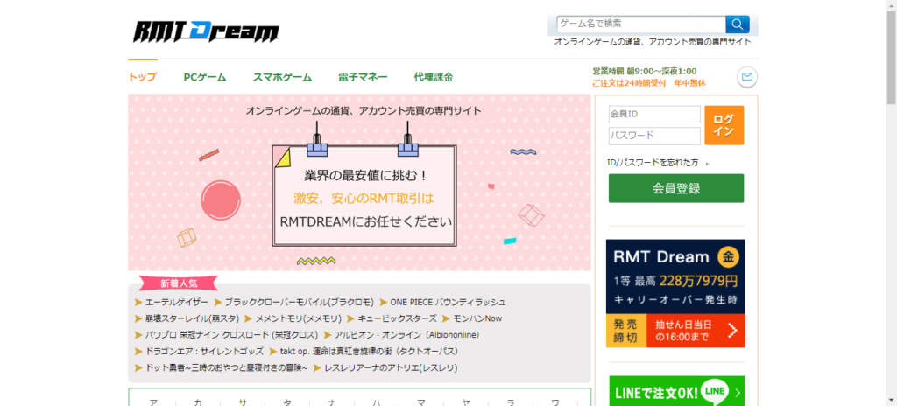Open the 電子マネー menu item
Screen dimensions: 897x406
click(x=363, y=77)
